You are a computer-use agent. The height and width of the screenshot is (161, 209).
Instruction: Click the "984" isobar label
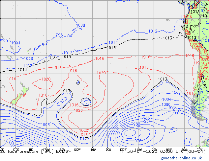[x=147, y=121]
